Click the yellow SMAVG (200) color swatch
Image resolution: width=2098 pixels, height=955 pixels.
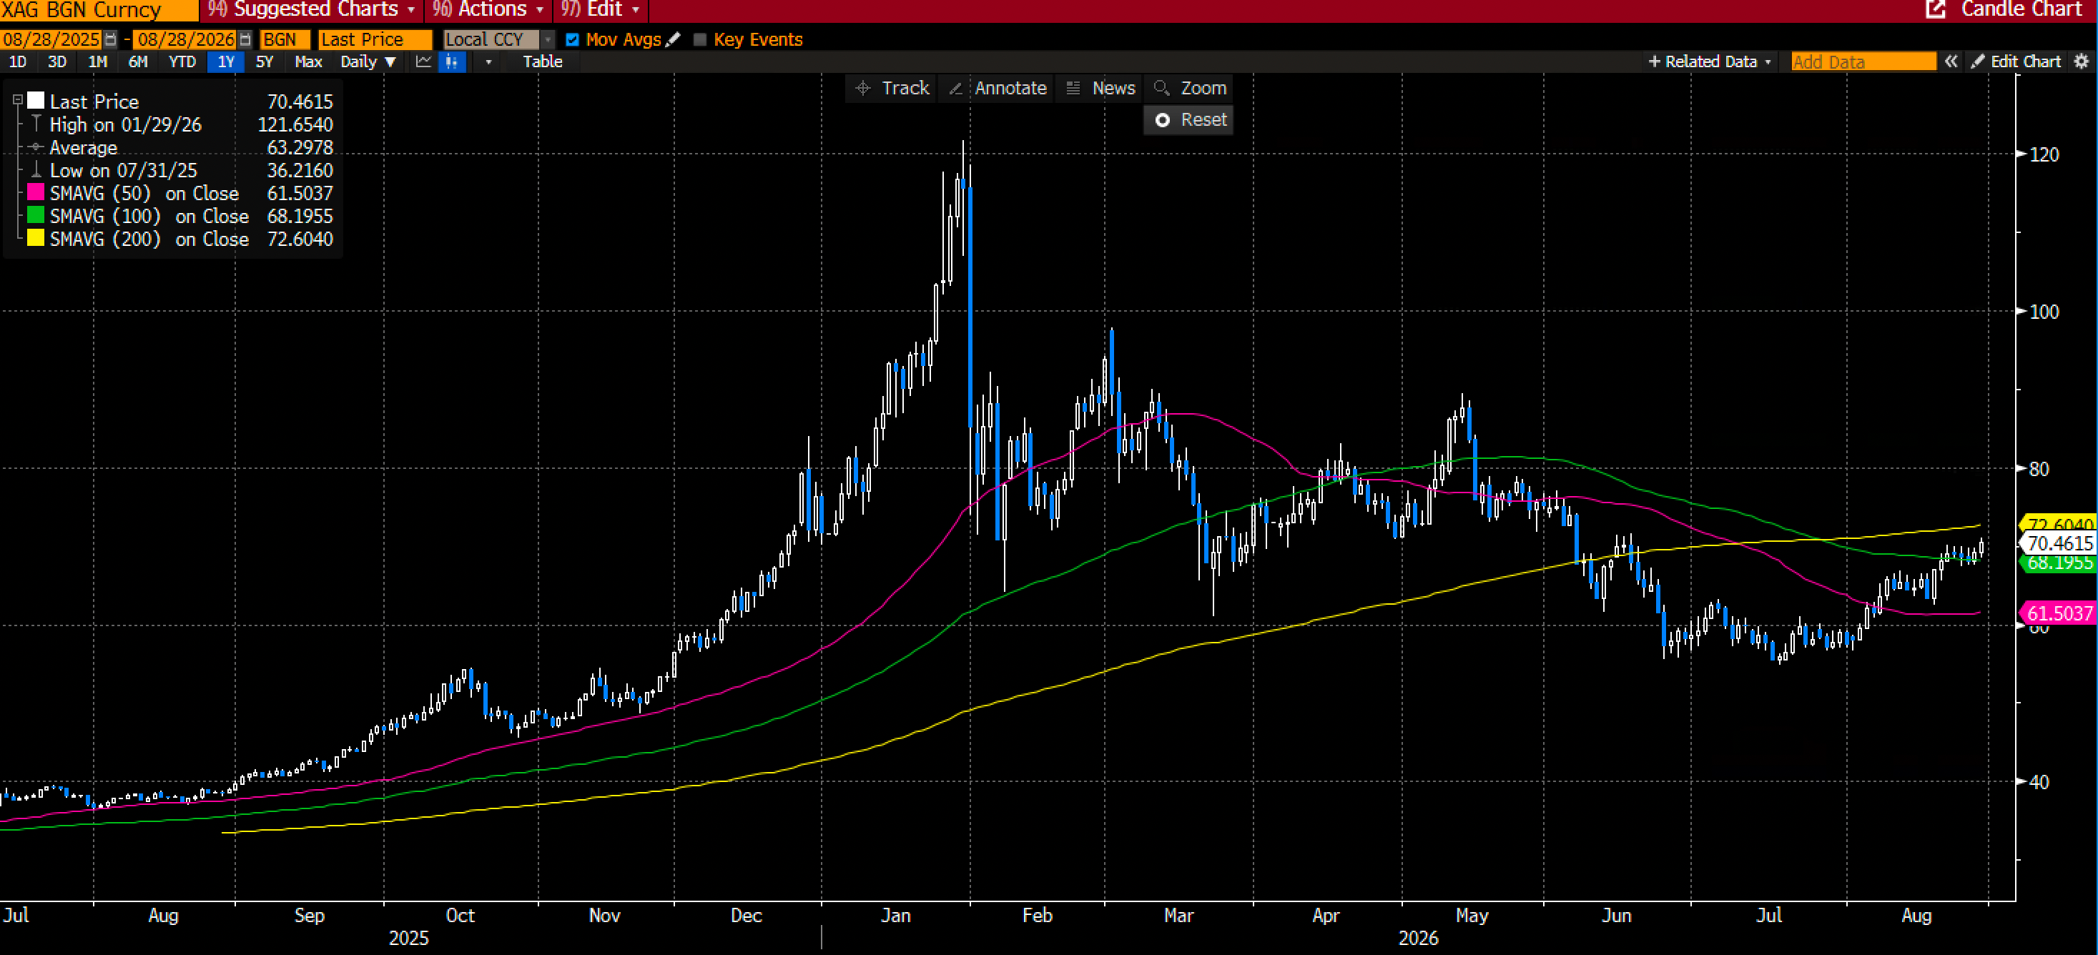click(x=36, y=238)
